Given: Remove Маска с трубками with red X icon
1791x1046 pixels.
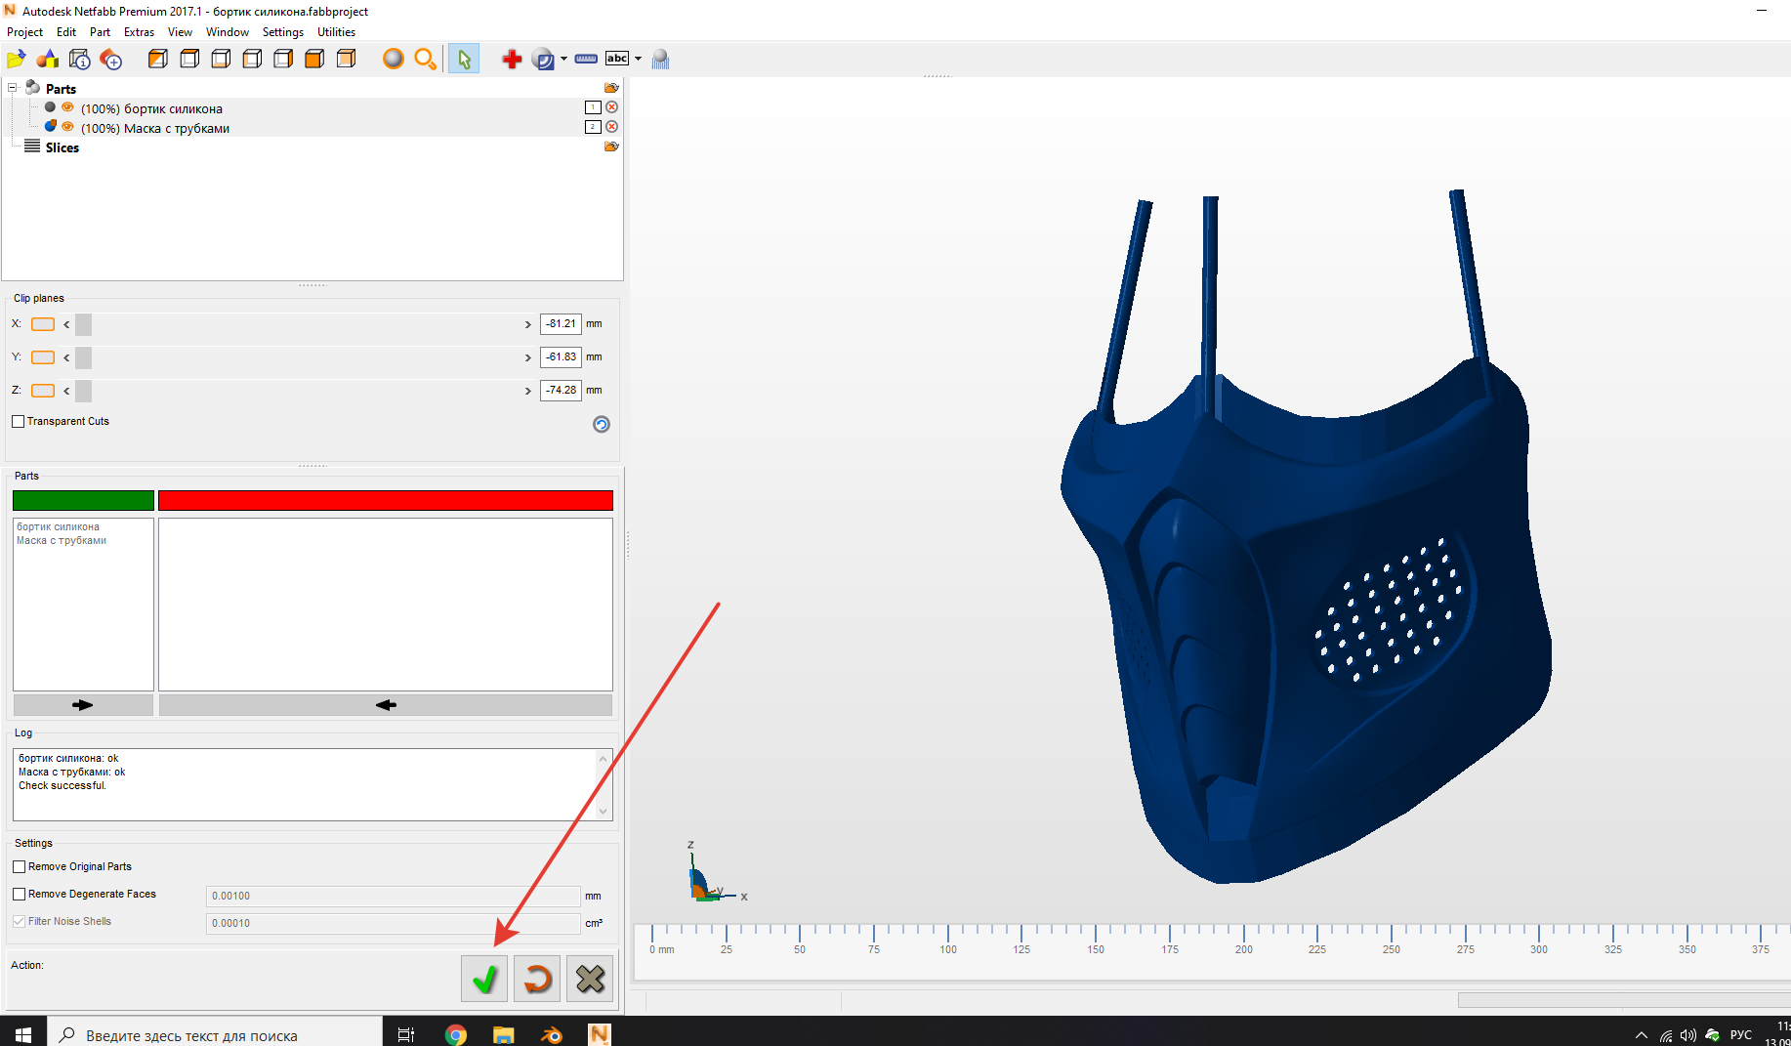Looking at the screenshot, I should [611, 127].
